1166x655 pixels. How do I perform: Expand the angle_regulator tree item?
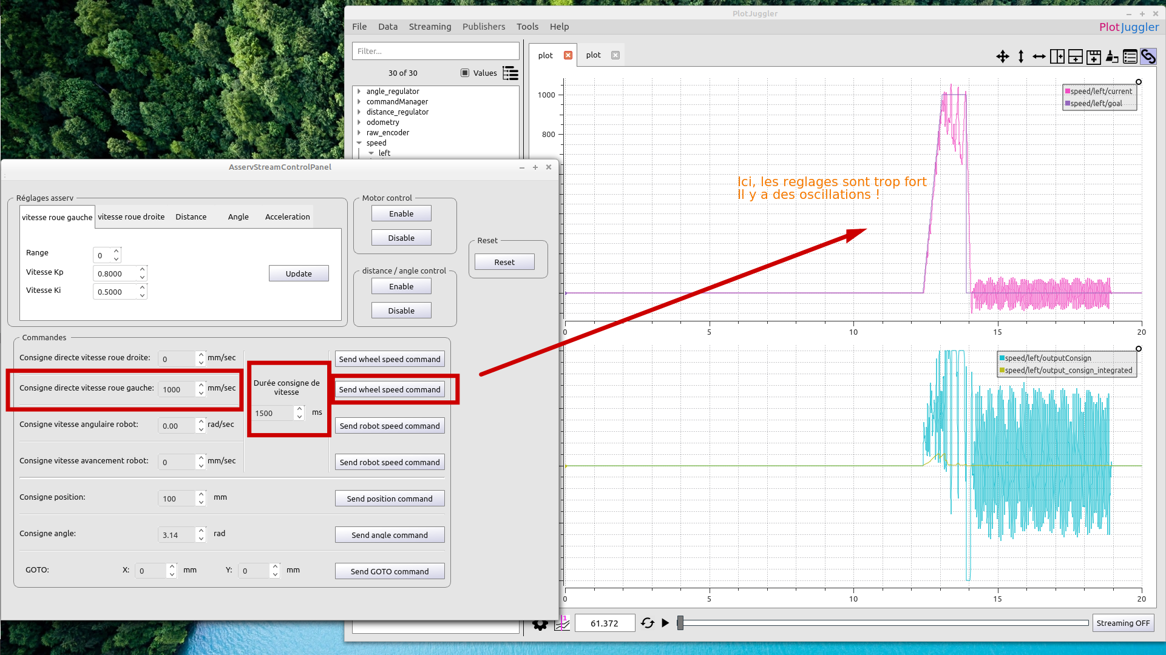click(359, 91)
